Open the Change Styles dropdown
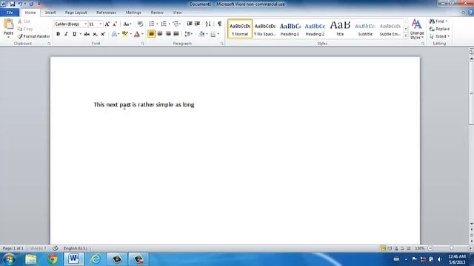The width and height of the screenshot is (474, 266). 417,30
